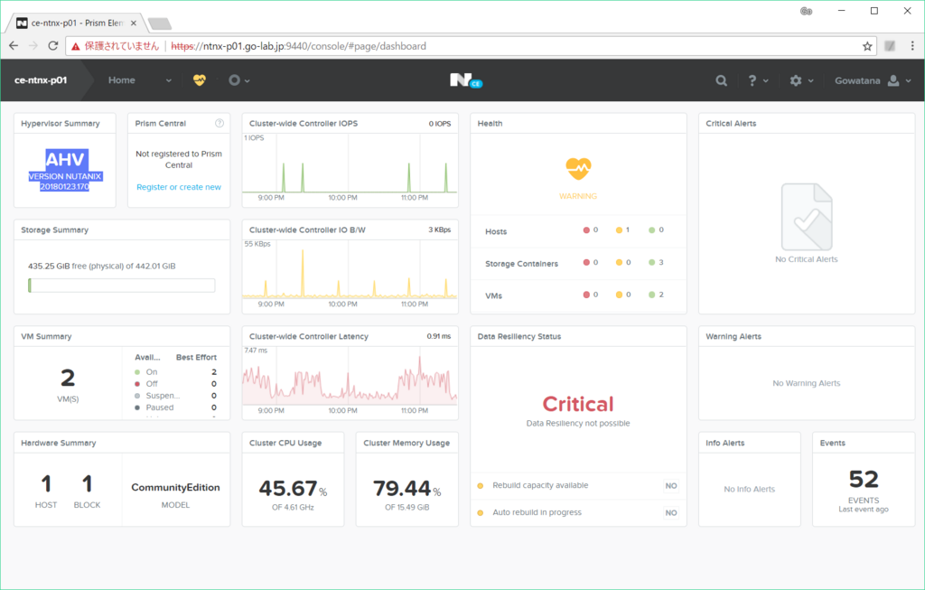Click the AHV hypervisor version text
This screenshot has height=590, width=925.
[65, 171]
